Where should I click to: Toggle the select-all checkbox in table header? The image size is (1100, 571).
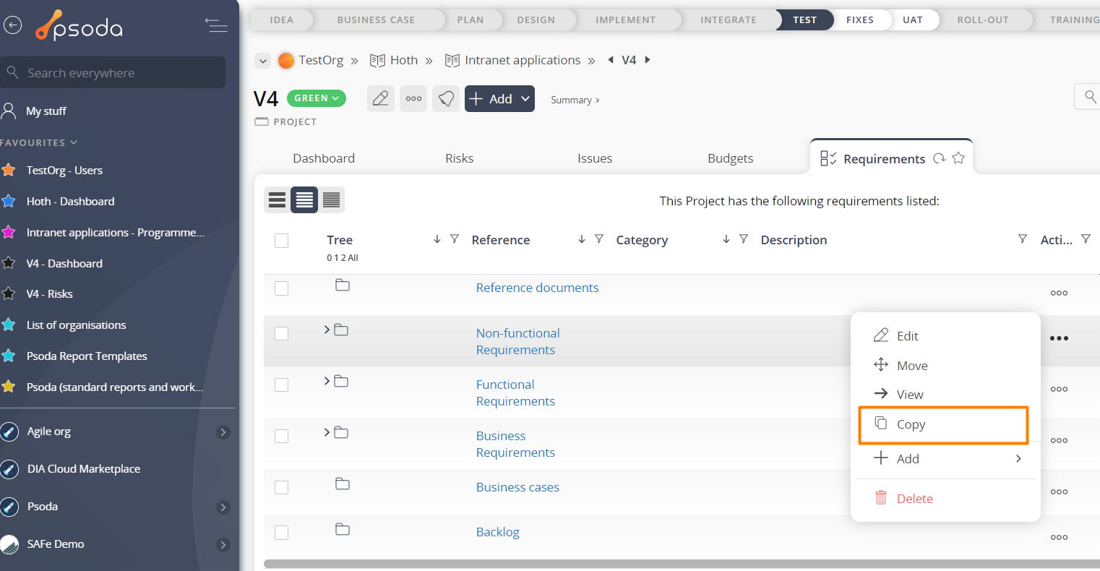tap(282, 241)
